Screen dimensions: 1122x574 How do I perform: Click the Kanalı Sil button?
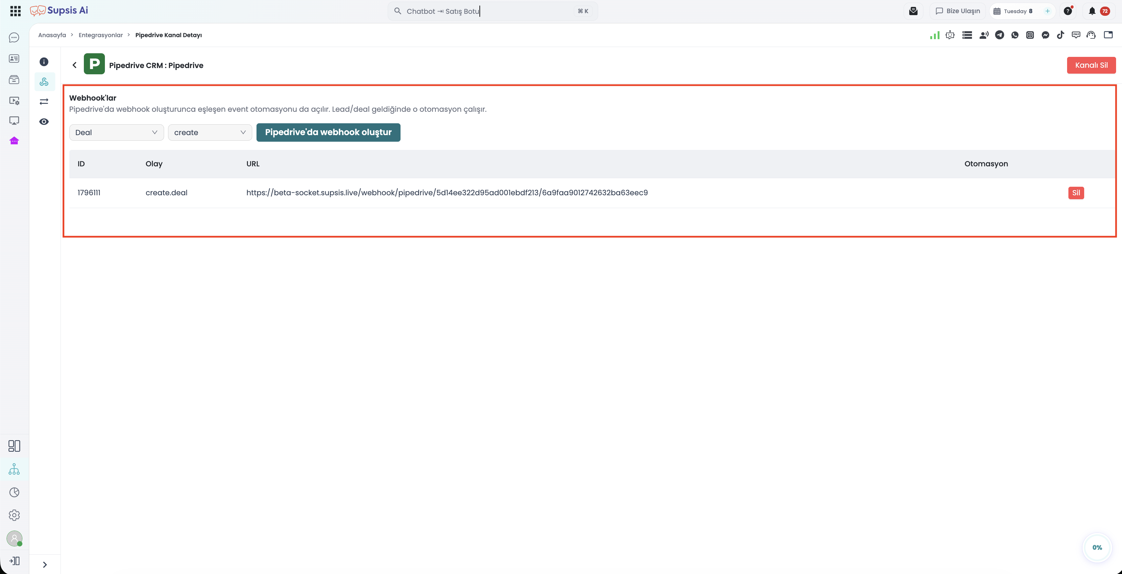tap(1091, 65)
